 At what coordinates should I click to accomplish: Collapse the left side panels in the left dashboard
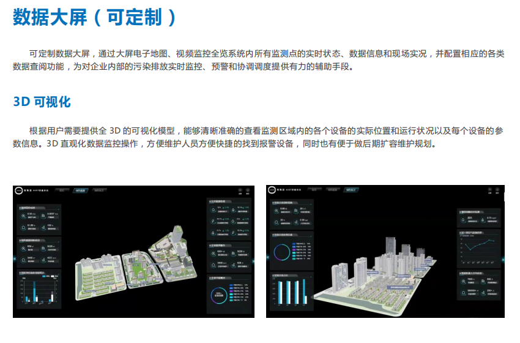[15, 259]
